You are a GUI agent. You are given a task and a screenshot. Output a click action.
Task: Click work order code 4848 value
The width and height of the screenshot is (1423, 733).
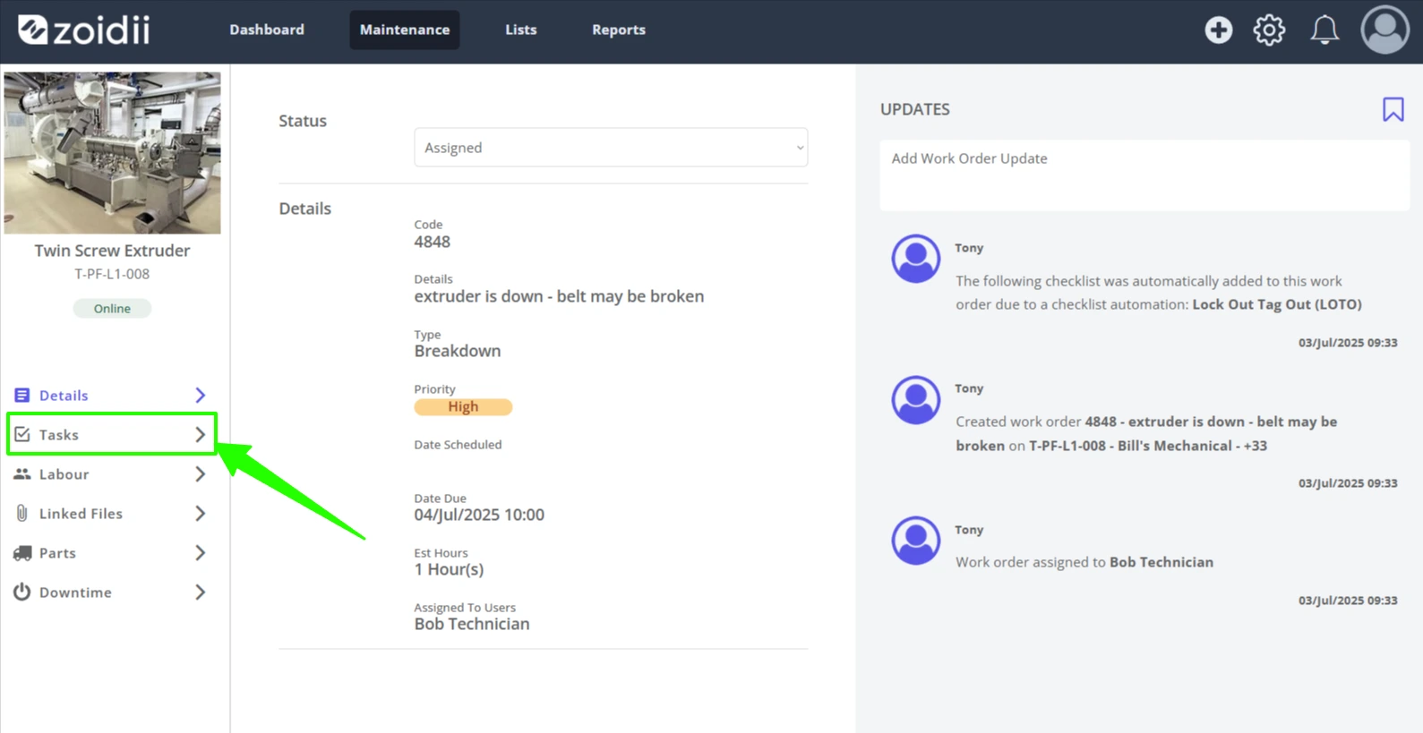[432, 242]
